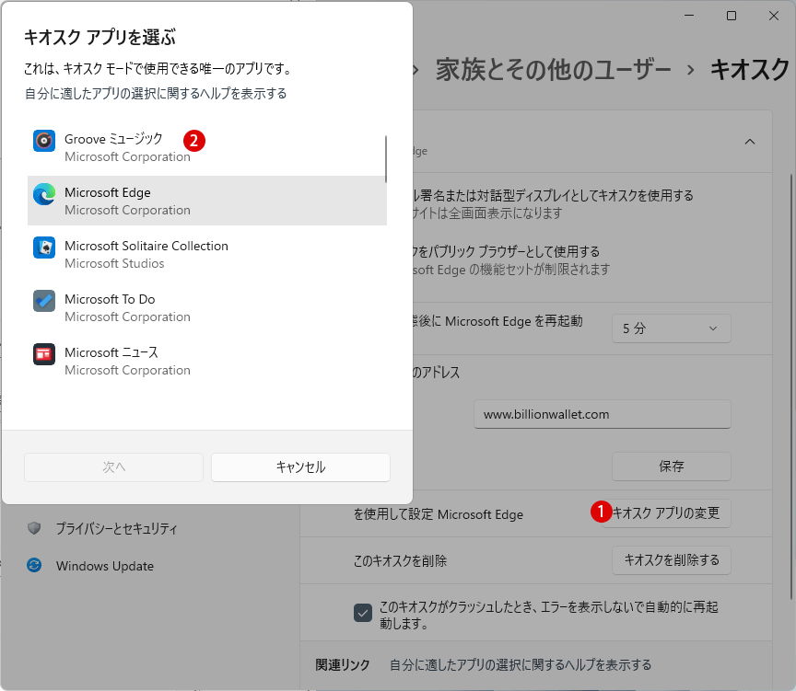The height and width of the screenshot is (691, 796).
Task: Click the app list scrollbar in dialog
Action: tap(386, 158)
